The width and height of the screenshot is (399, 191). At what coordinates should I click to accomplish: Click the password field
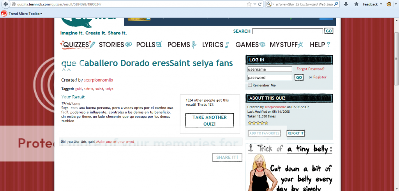[270, 77]
